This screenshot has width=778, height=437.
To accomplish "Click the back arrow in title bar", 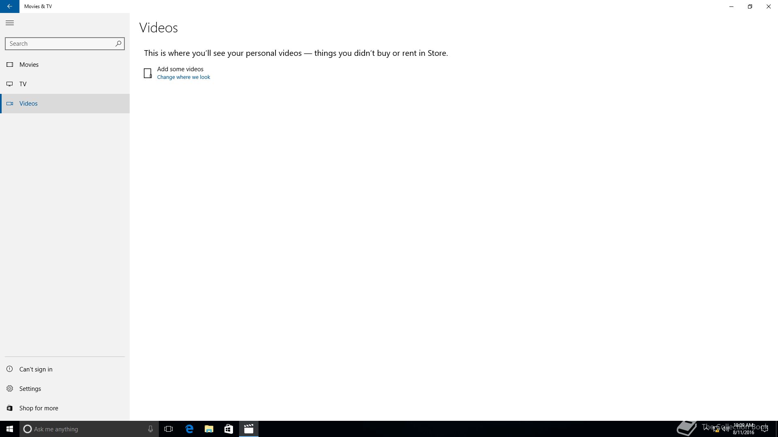I will coord(10,6).
